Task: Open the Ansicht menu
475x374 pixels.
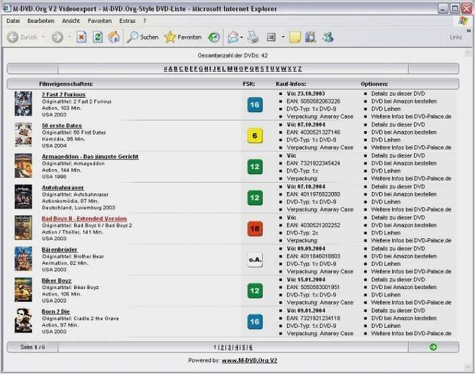Action: pos(71,21)
